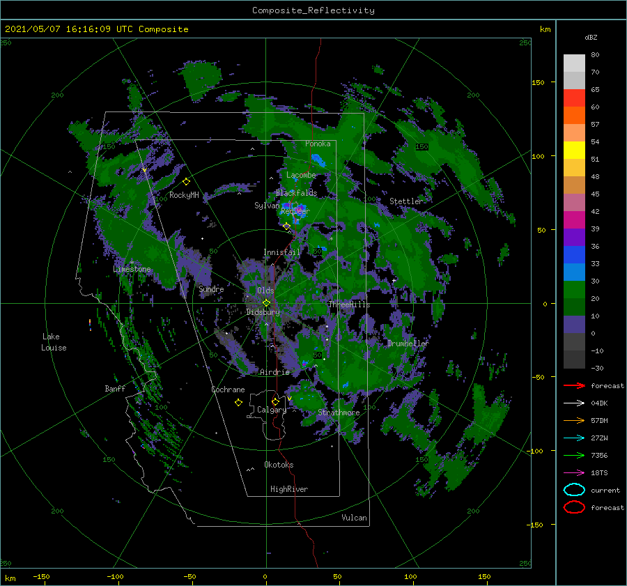Click the -100 km mark on bottom axis
This screenshot has width=627, height=586.
point(115,576)
